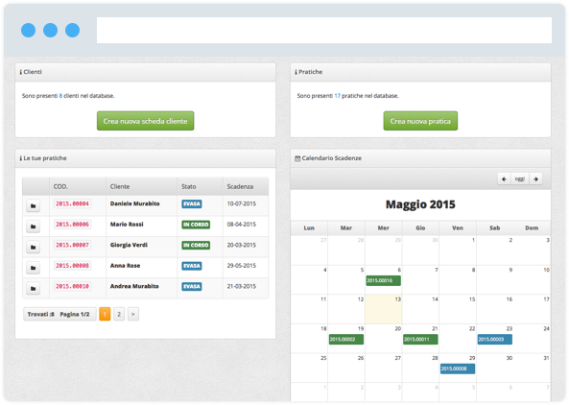Click practice code 2015.00006
The image size is (569, 405).
tap(72, 225)
